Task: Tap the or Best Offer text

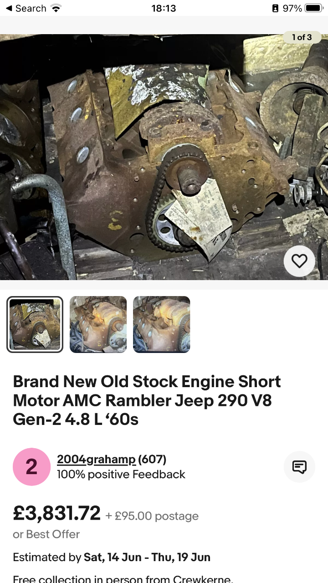Action: [46, 534]
